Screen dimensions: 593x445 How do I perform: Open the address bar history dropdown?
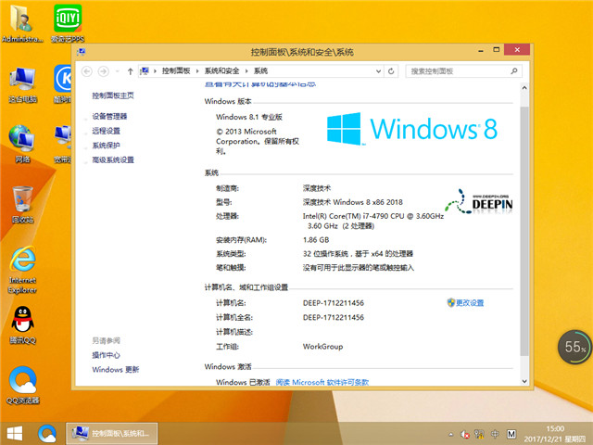coord(378,71)
